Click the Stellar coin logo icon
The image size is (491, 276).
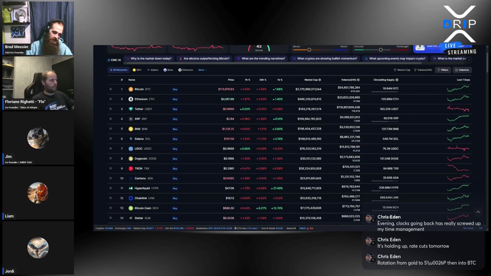coord(131,218)
